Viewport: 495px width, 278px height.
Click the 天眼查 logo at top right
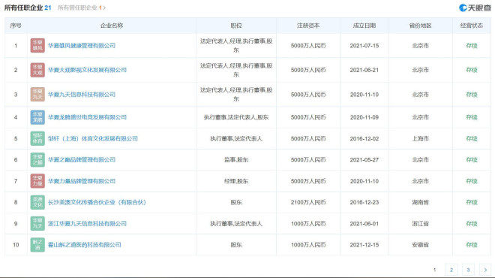click(x=475, y=8)
